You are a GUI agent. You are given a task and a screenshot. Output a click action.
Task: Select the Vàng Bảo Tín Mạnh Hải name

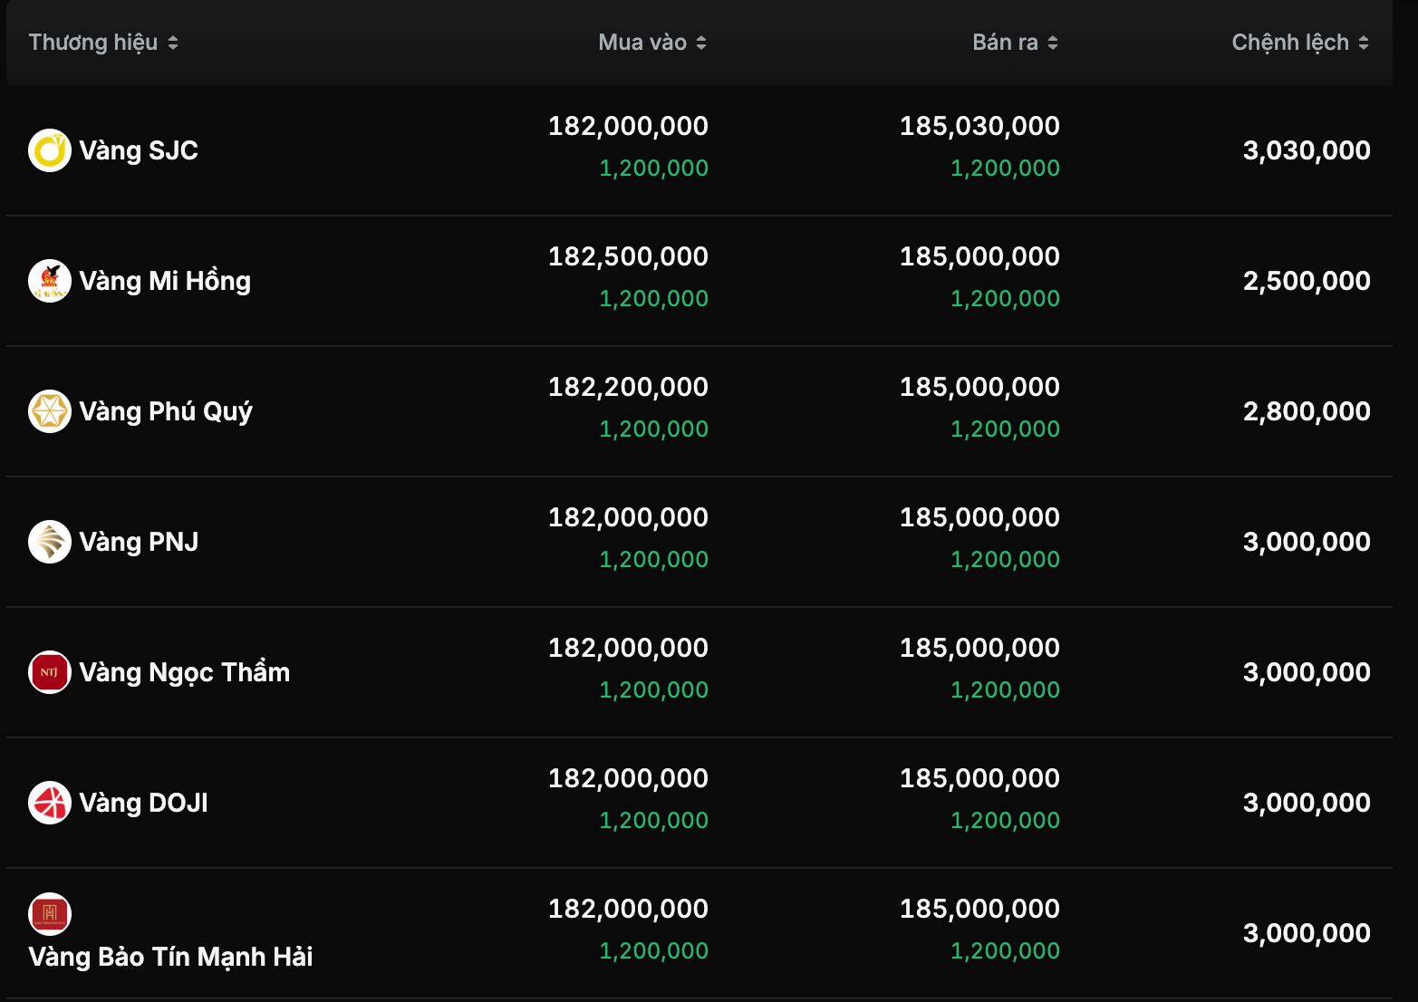coord(170,957)
